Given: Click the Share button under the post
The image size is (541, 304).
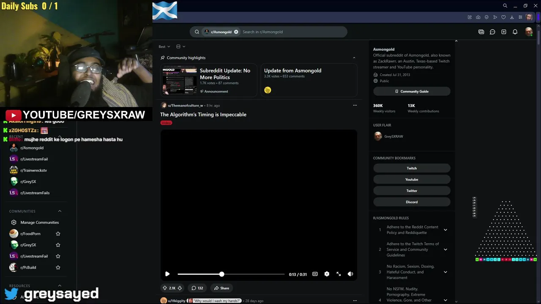Looking at the screenshot, I should [221, 288].
